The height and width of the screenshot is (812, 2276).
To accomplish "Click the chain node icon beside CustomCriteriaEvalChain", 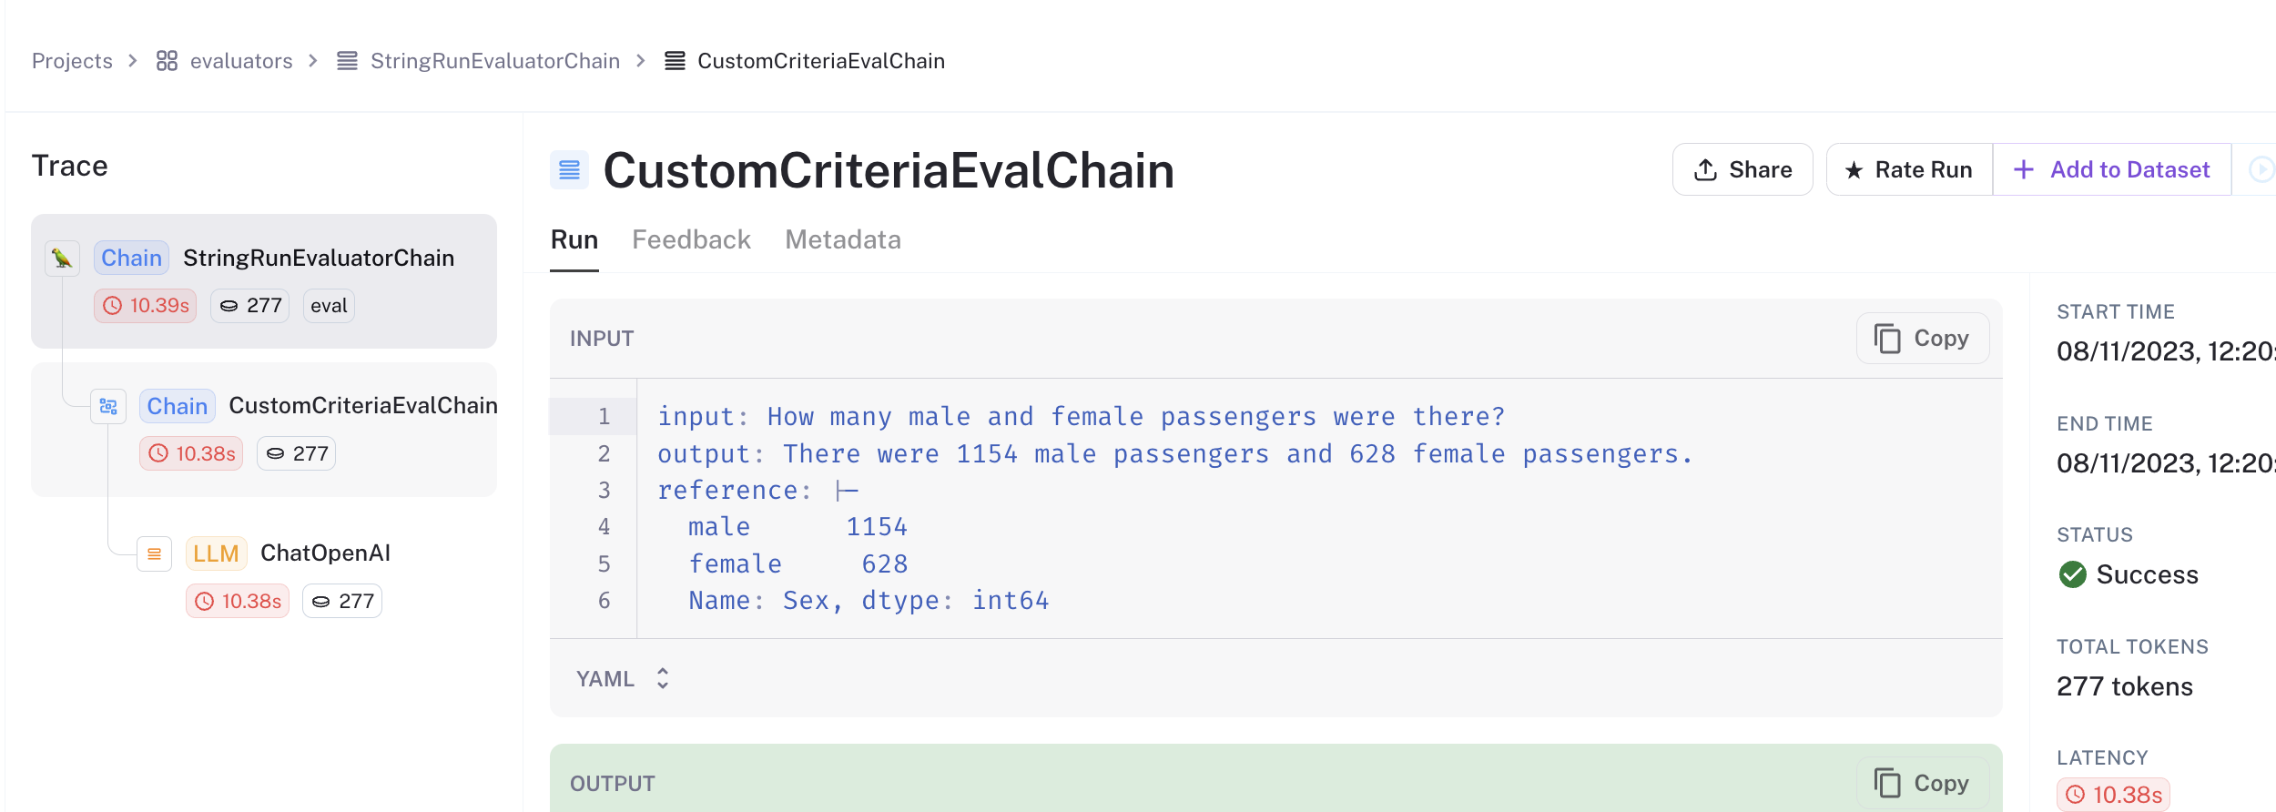I will [x=108, y=406].
